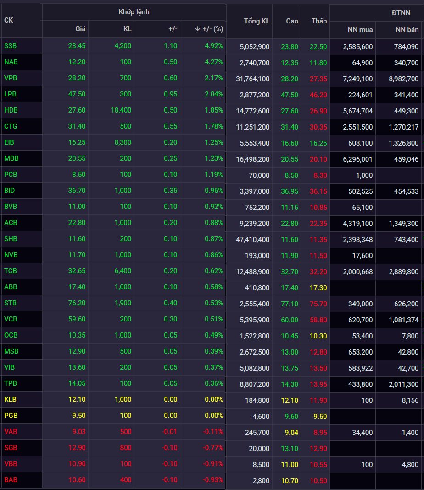
Task: Select the VCB stock ticker
Action: (11, 319)
